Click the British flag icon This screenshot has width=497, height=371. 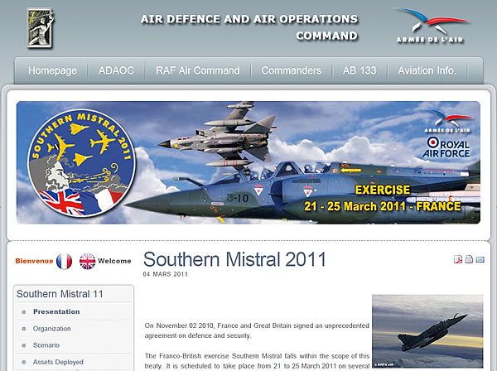(88, 262)
